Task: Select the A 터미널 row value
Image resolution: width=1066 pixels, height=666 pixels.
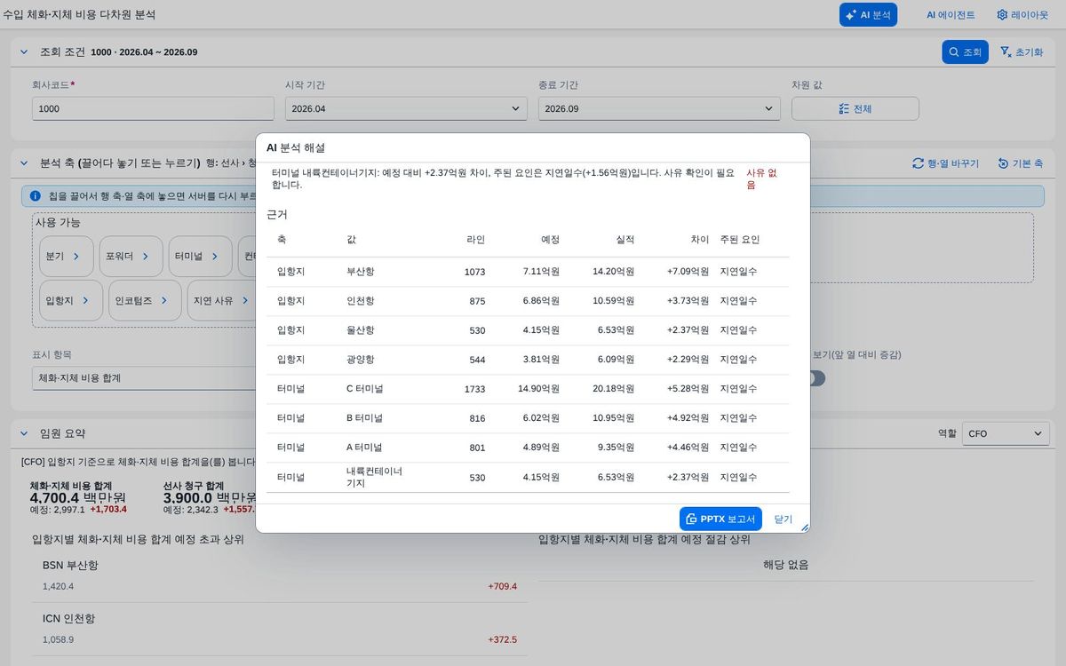Action: [365, 448]
